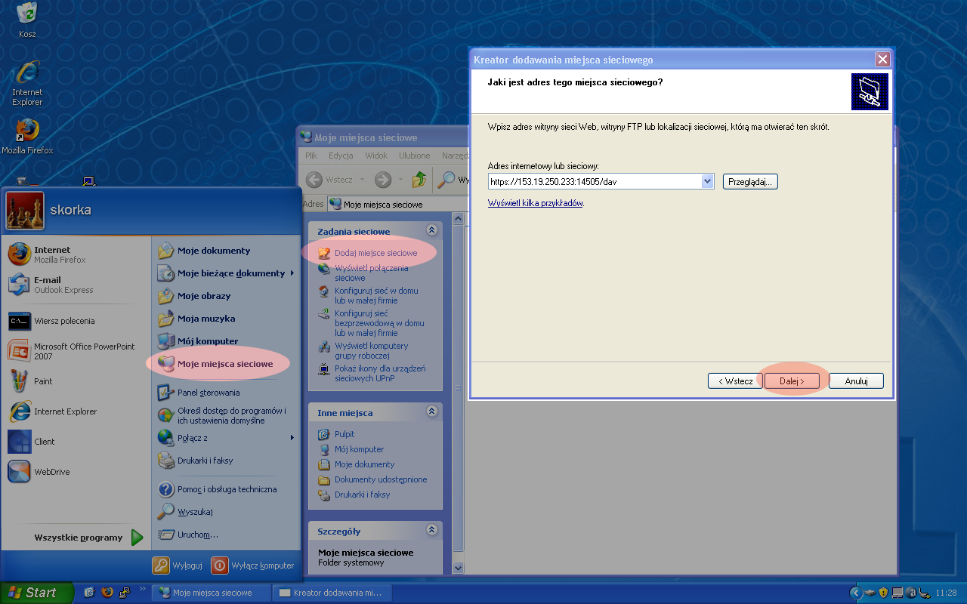Open Kosz recycle bin desktop icon
967x604 pixels.
click(27, 21)
